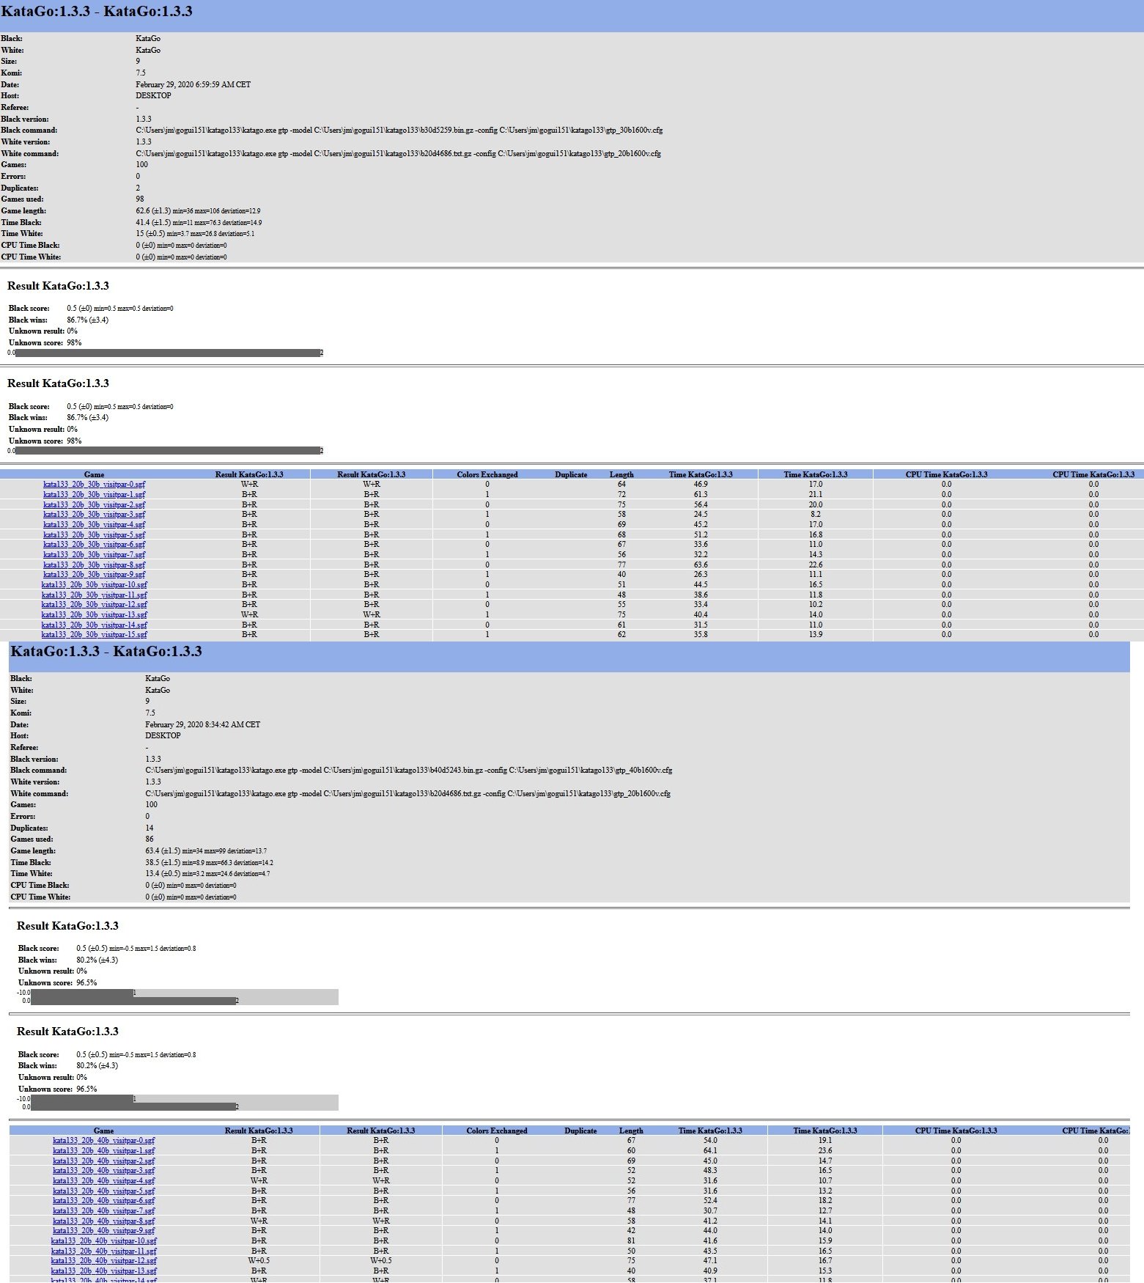This screenshot has width=1144, height=1283.
Task: Click the kata133_20b_40b_visitpar-12.sgf link
Action: point(103,1261)
